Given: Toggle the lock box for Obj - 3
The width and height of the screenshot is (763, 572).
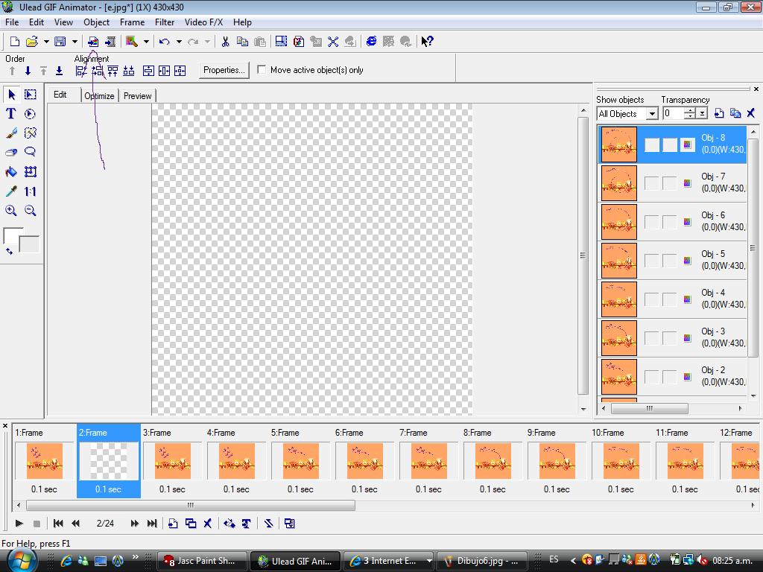Looking at the screenshot, I should click(x=670, y=339).
